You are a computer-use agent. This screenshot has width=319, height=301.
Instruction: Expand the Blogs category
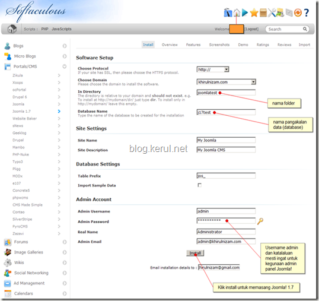(x=65, y=46)
